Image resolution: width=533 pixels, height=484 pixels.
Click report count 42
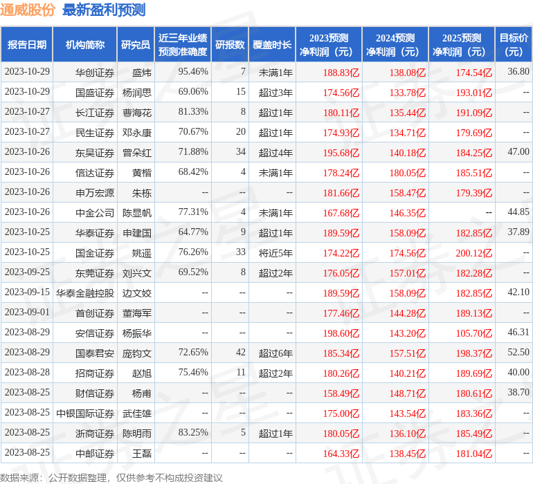(241, 352)
